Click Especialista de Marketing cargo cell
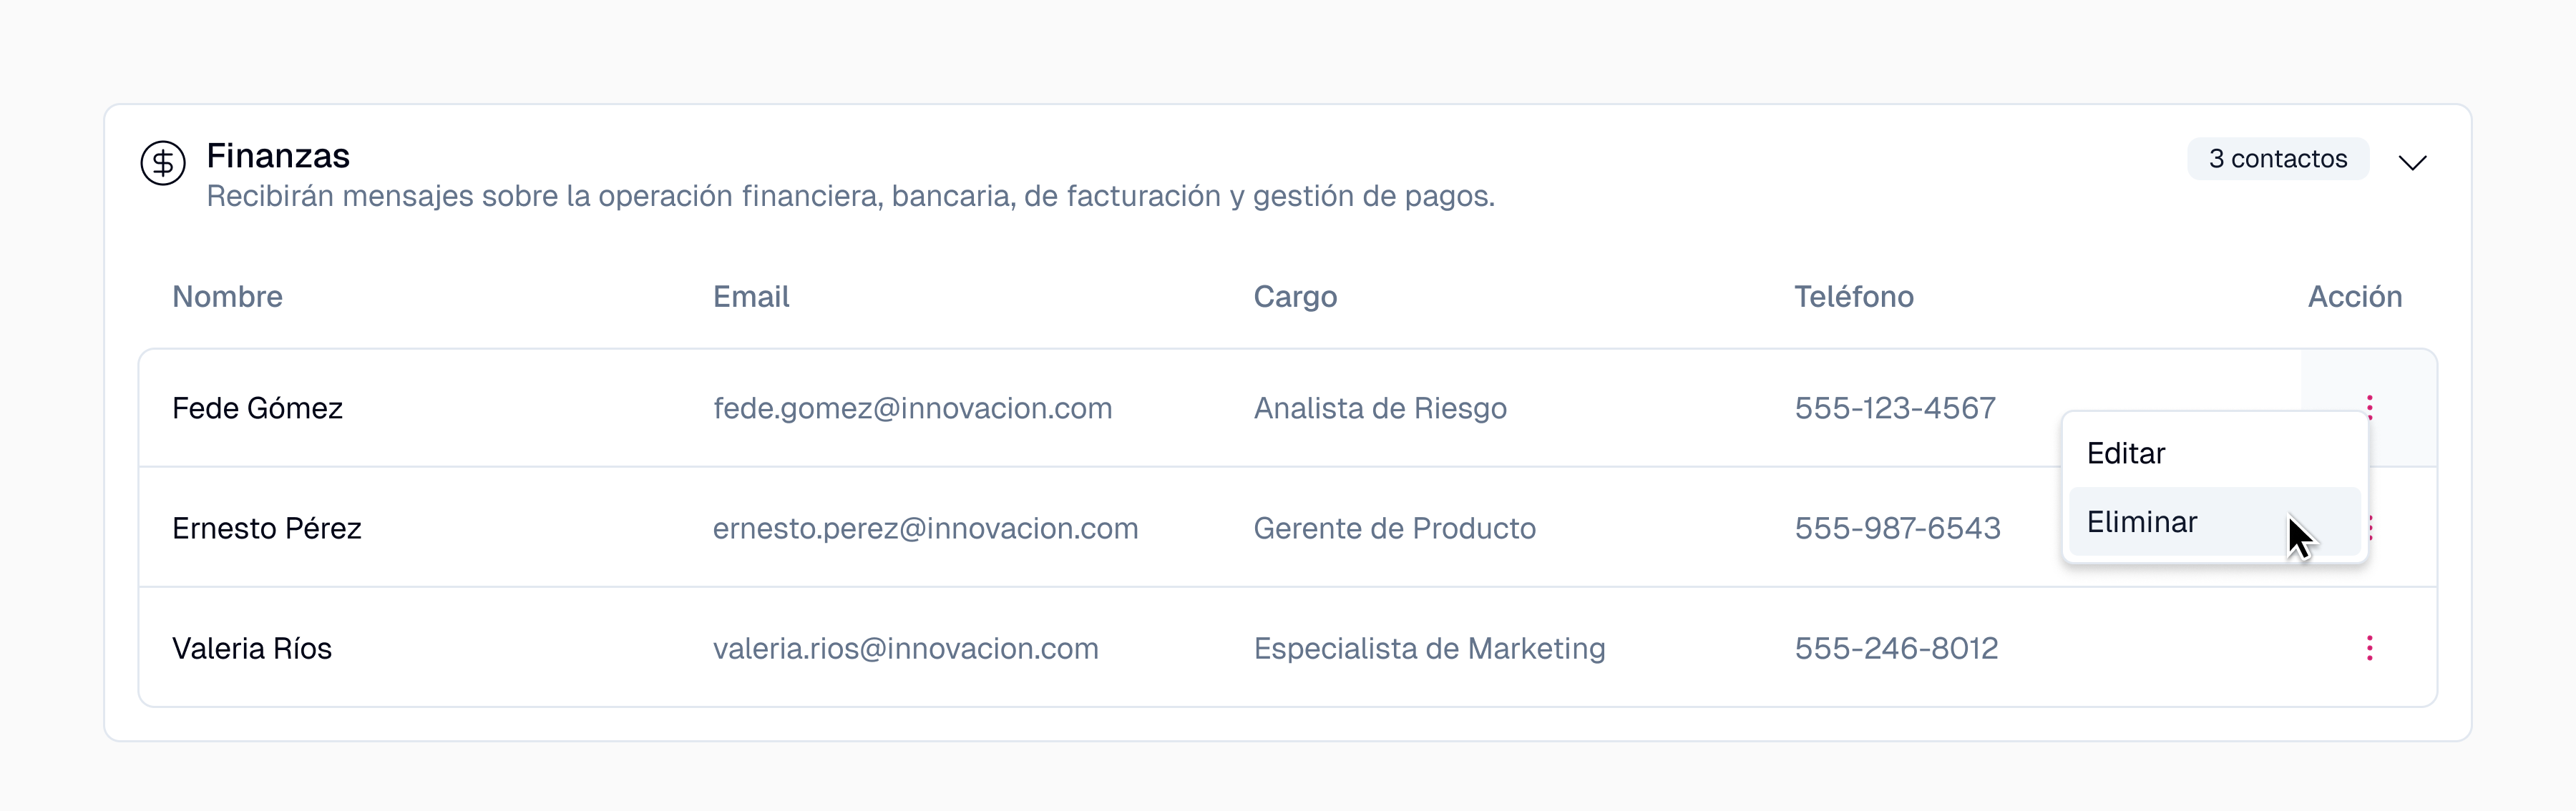Screen dimensions: 2576x811 point(1429,648)
